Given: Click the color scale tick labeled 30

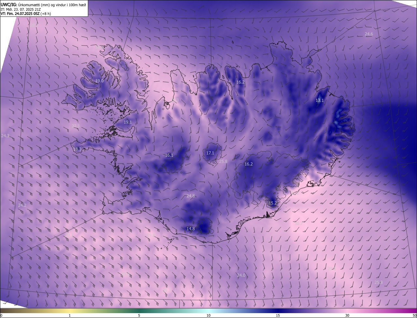Looking at the screenshot, I should 347,315.
